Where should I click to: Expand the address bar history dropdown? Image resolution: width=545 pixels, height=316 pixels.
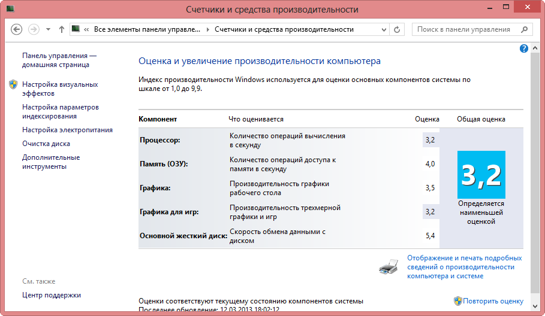(383, 29)
